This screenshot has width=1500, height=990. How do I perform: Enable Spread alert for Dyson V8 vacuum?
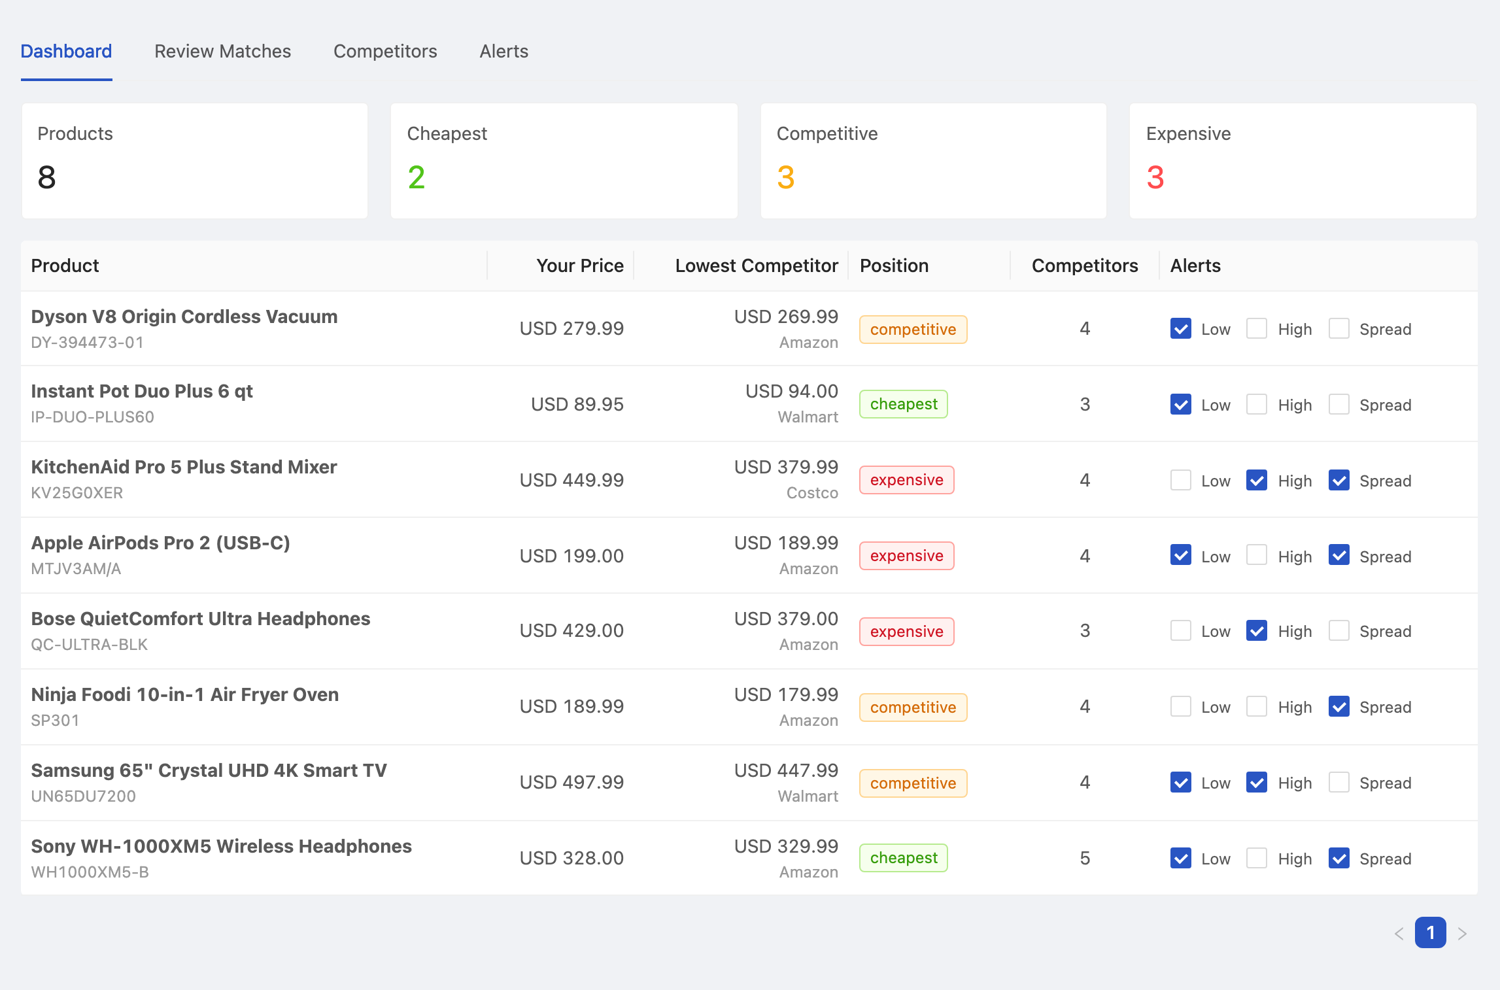pyautogui.click(x=1338, y=328)
